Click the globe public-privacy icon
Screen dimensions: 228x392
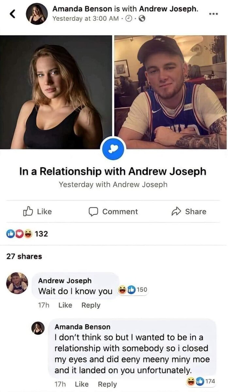coord(141,19)
